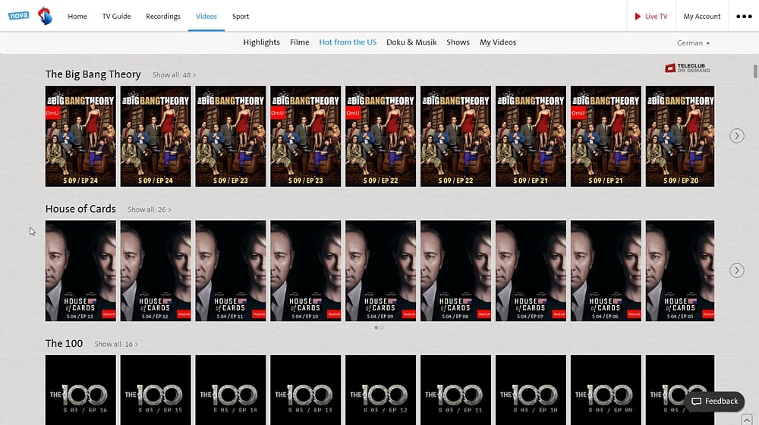Click the back-to-top arrow below Feedback
The width and height of the screenshot is (759, 425).
point(747,419)
